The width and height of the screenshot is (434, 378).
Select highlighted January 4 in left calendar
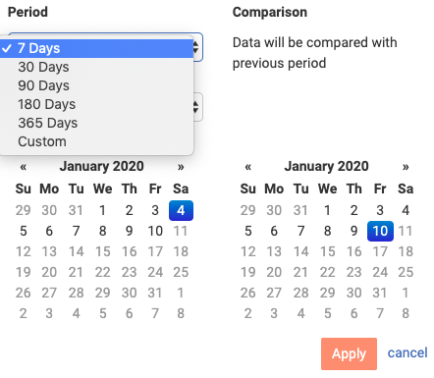[181, 210]
